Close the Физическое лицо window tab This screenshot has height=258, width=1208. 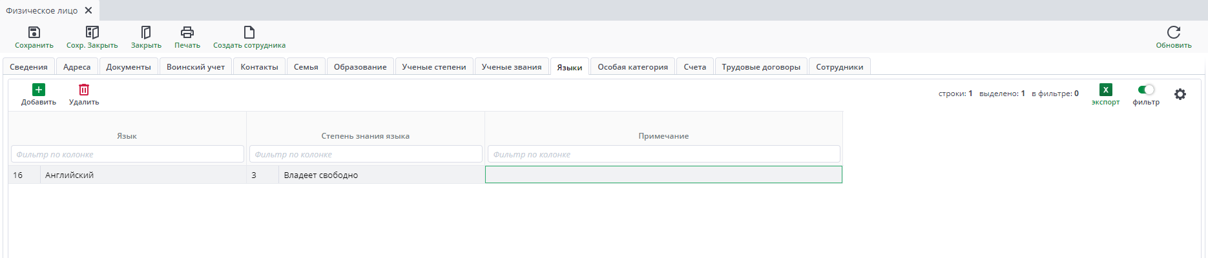pyautogui.click(x=89, y=10)
